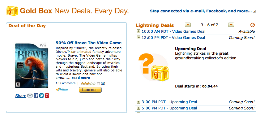Expand the 5:00 PM PDT Upcoming Deal
Image resolution: width=260 pixels, height=115 pixels.
pyautogui.click(x=138, y=108)
